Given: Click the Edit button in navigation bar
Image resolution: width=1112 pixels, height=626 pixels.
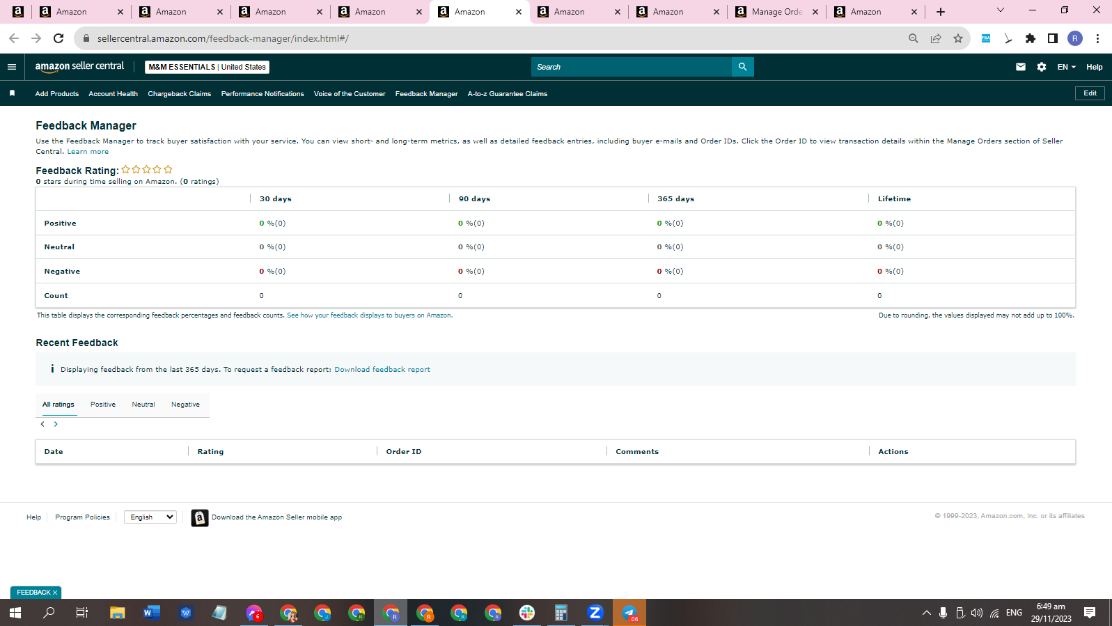Looking at the screenshot, I should coord(1090,93).
